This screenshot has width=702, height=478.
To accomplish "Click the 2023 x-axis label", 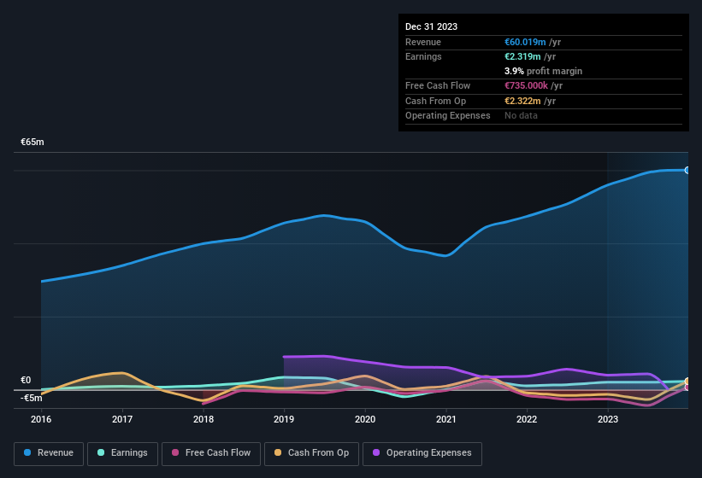I will pos(608,419).
